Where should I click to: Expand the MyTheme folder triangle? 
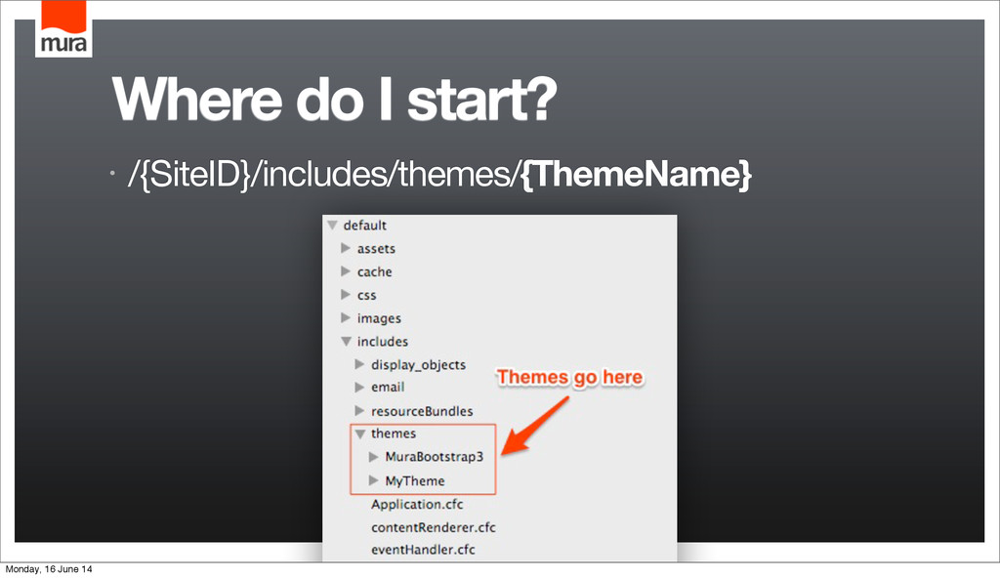[374, 480]
